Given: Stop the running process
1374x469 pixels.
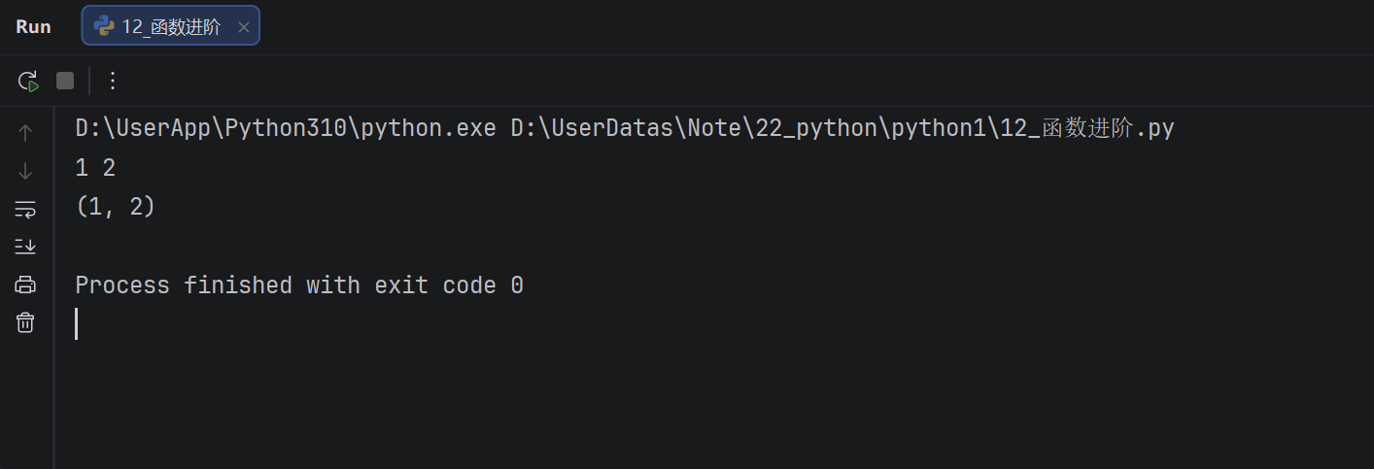Looking at the screenshot, I should pos(65,81).
